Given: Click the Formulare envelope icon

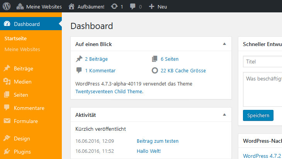Looking at the screenshot, I should [x=7, y=121].
